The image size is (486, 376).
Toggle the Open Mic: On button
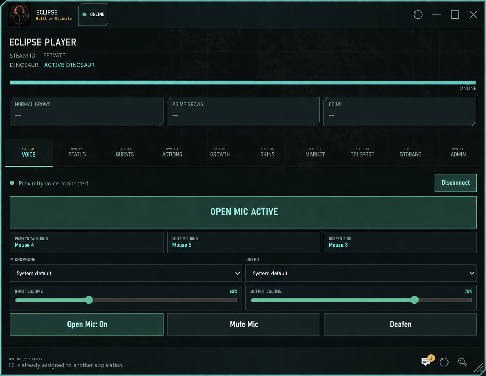(87, 324)
